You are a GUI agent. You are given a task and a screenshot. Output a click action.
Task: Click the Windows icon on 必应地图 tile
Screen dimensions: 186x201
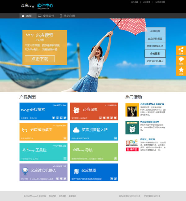pos(111,179)
